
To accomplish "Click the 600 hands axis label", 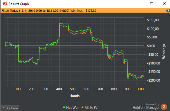I will 87,89.
